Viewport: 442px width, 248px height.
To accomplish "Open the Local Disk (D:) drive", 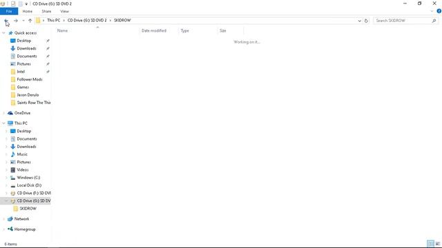I will click(29, 185).
